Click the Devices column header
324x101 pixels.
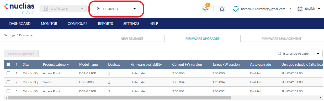(114, 64)
